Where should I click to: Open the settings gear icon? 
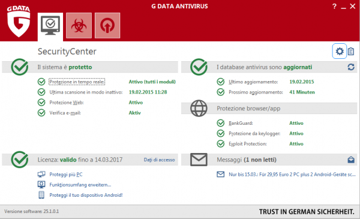pos(340,51)
